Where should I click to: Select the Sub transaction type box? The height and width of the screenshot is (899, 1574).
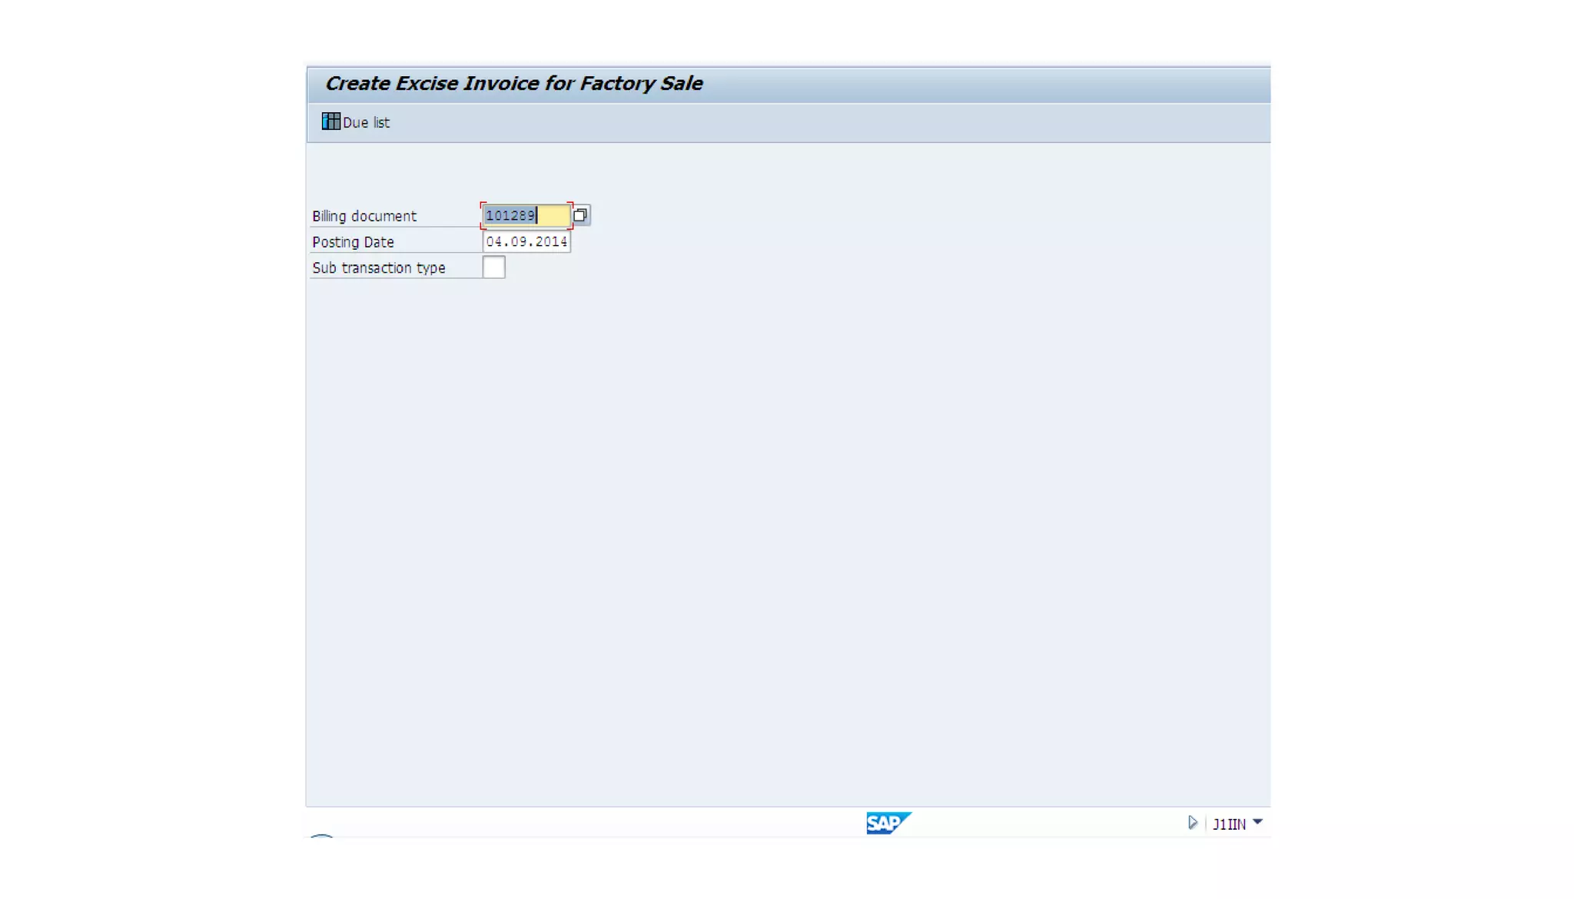493,267
